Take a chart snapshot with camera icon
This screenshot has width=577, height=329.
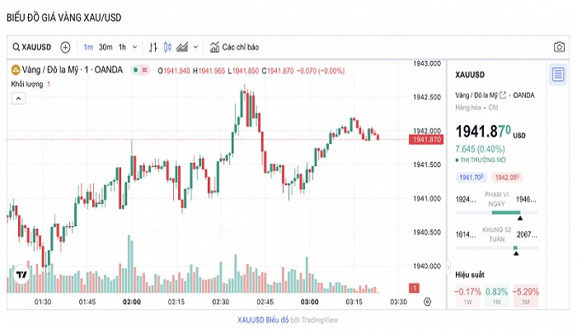(x=560, y=47)
